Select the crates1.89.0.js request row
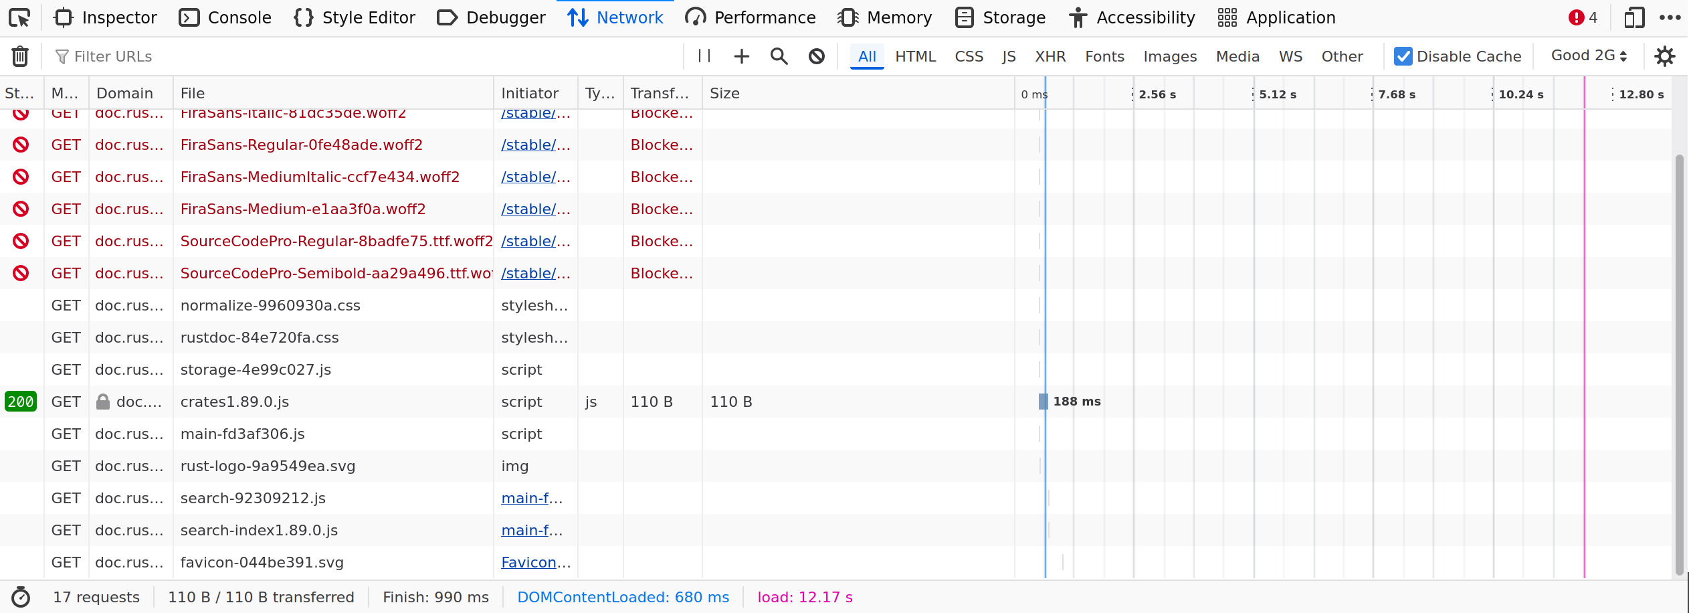The image size is (1689, 613). 334,402
